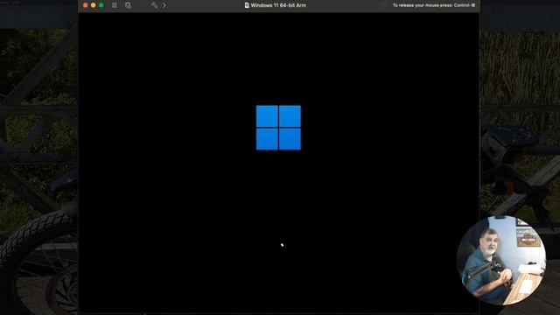Click the circular webcam overlay thumbnail

[x=501, y=261]
